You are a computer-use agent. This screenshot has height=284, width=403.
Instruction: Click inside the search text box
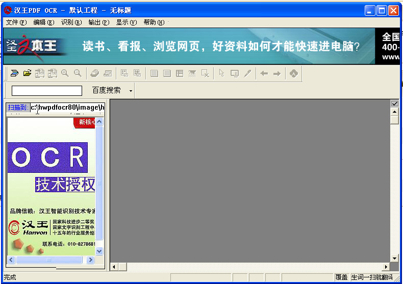[47, 91]
